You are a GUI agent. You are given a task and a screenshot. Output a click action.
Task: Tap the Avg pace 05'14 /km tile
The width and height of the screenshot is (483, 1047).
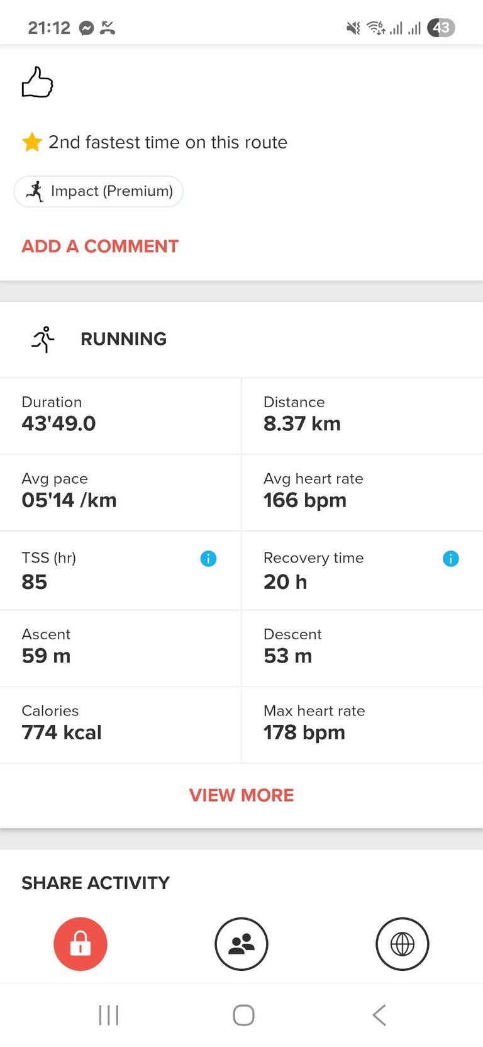[x=120, y=493]
